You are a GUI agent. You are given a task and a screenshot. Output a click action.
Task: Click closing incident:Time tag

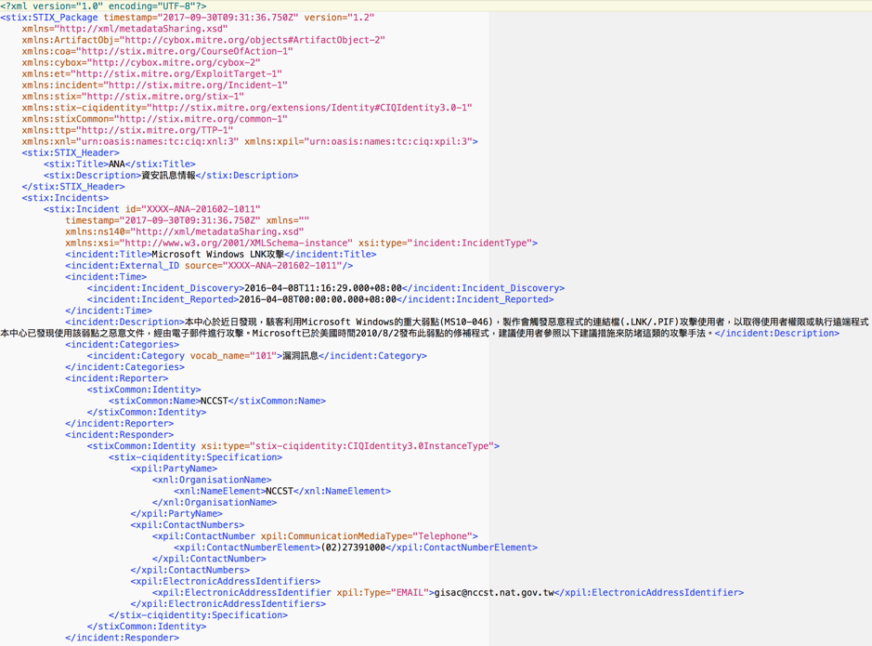point(109,310)
